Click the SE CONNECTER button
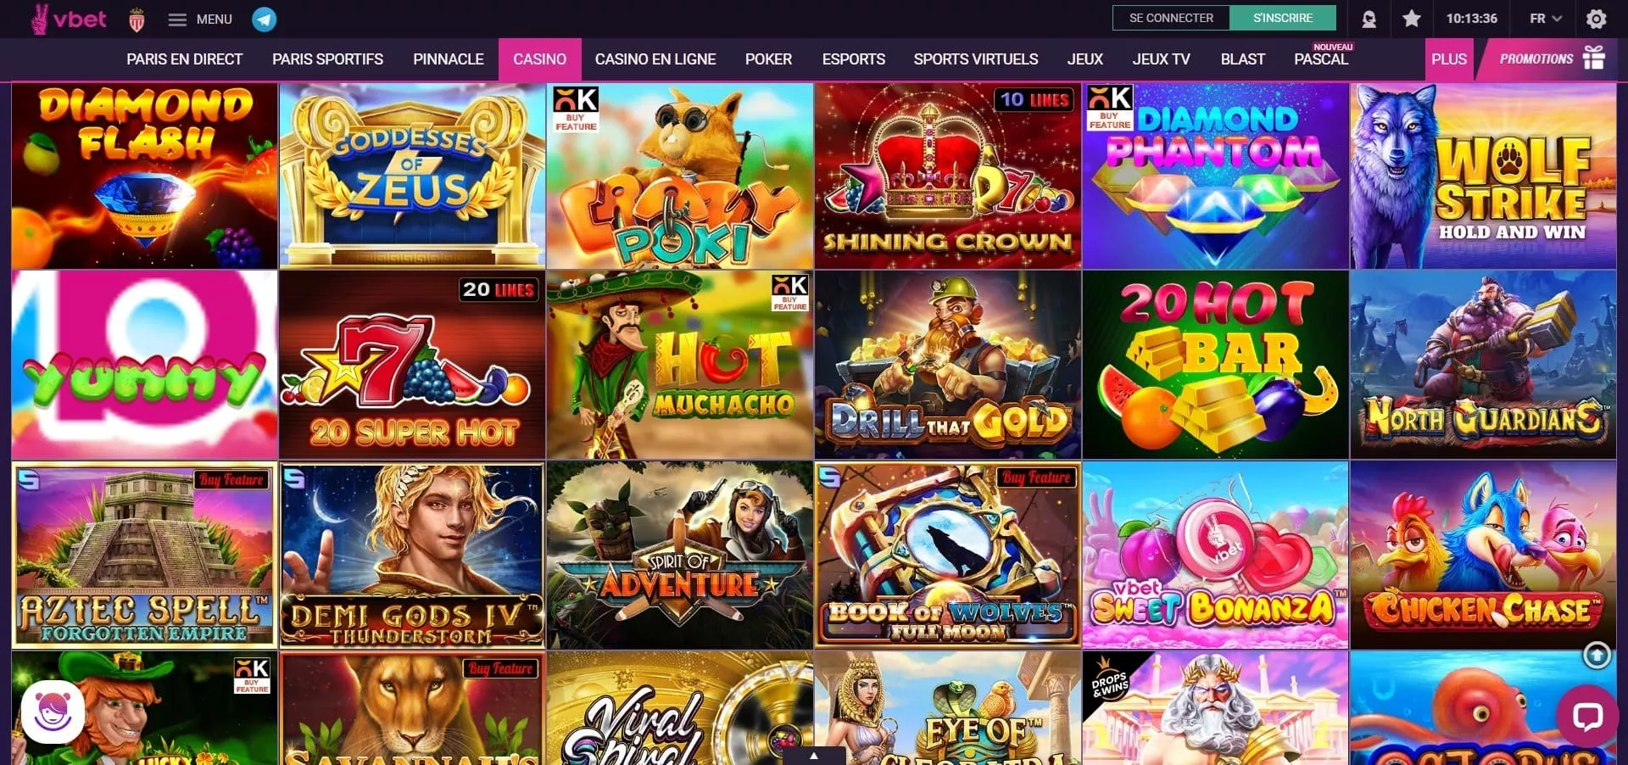The width and height of the screenshot is (1628, 765). pyautogui.click(x=1171, y=18)
